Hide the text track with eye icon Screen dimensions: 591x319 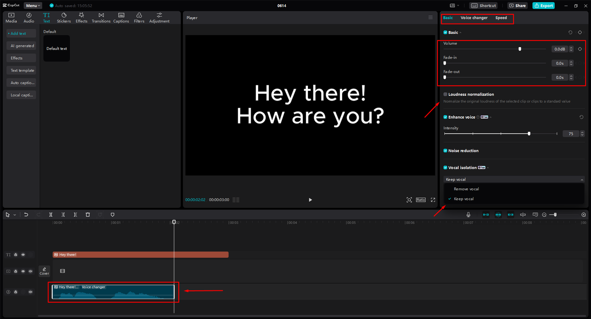(x=23, y=255)
